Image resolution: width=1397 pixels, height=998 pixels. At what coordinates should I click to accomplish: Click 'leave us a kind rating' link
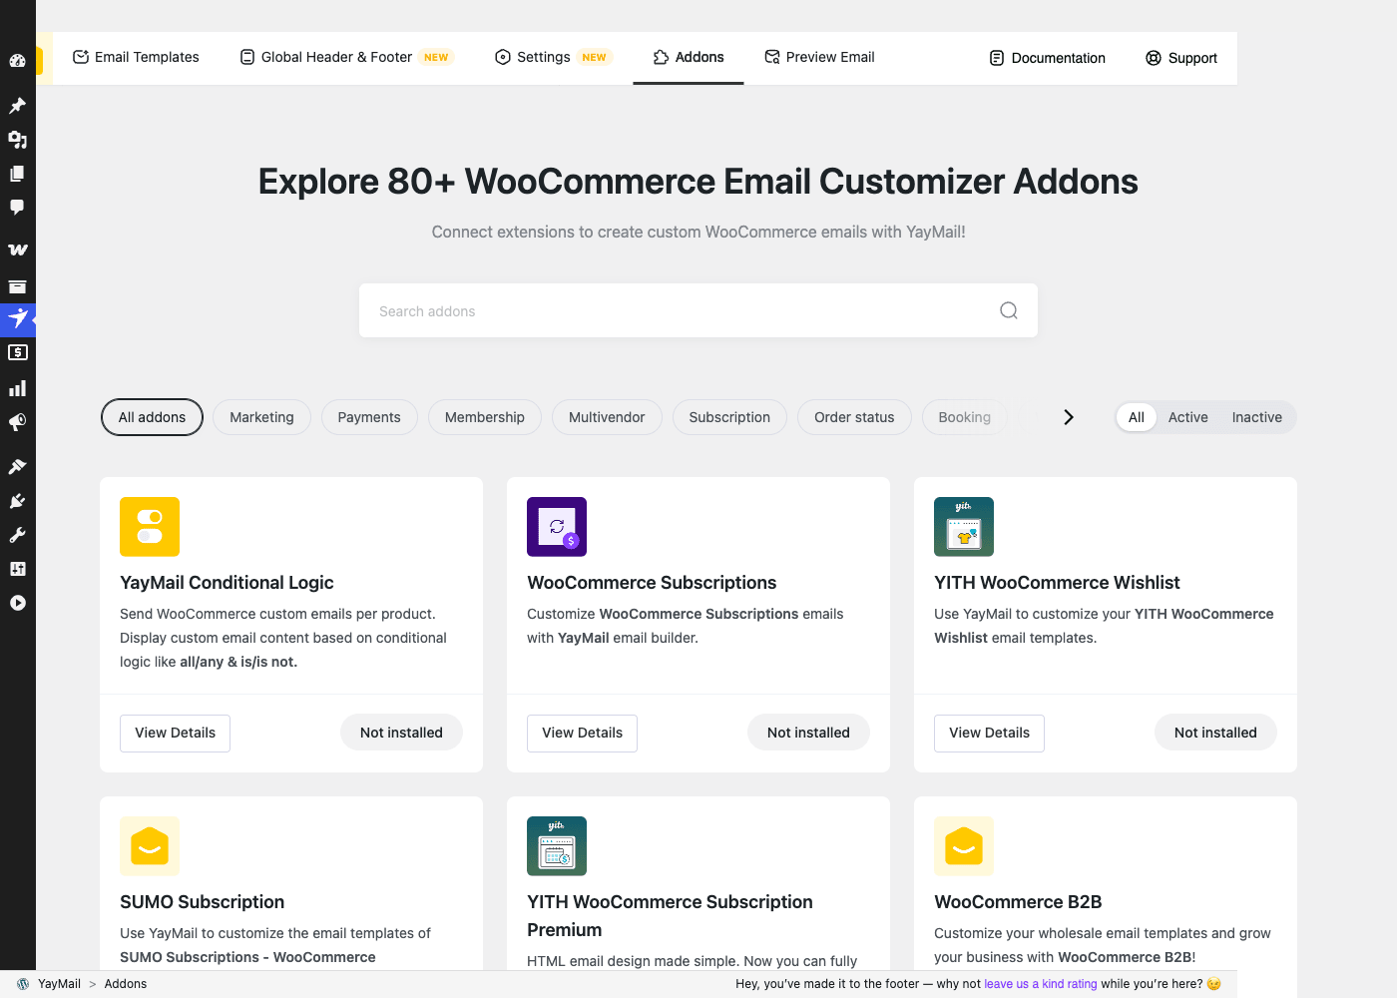click(1041, 984)
